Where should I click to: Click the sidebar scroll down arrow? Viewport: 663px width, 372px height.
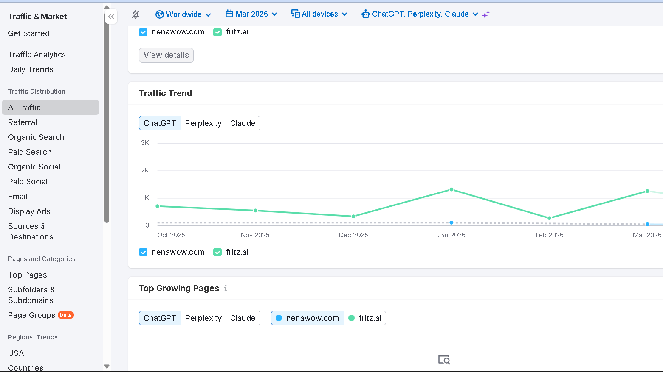[x=107, y=366]
